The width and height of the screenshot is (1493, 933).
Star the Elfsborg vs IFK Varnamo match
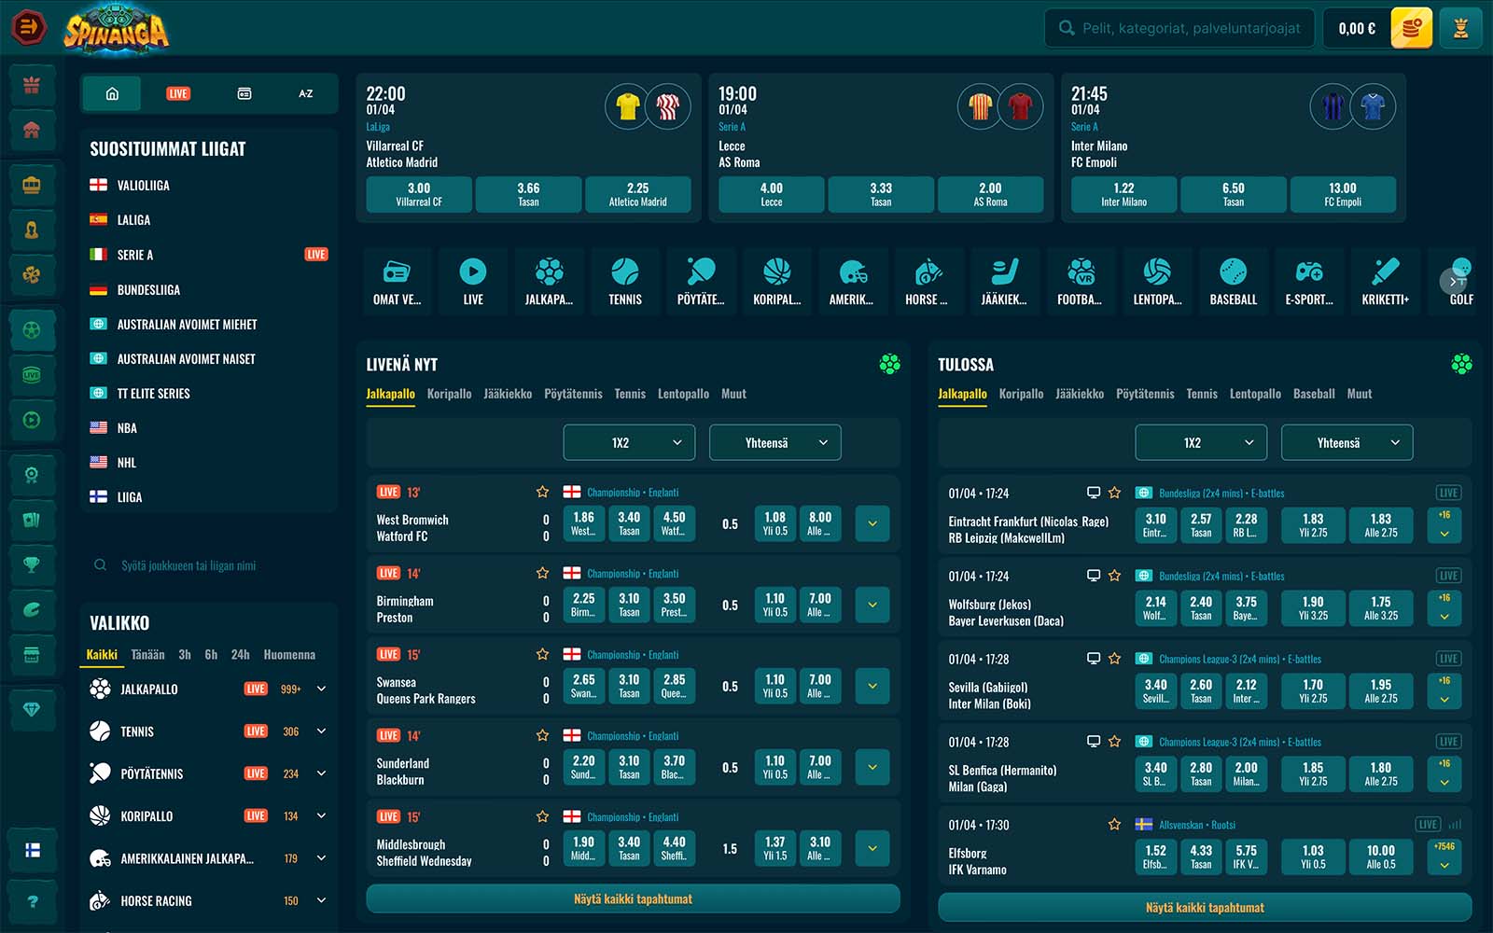click(x=1114, y=825)
